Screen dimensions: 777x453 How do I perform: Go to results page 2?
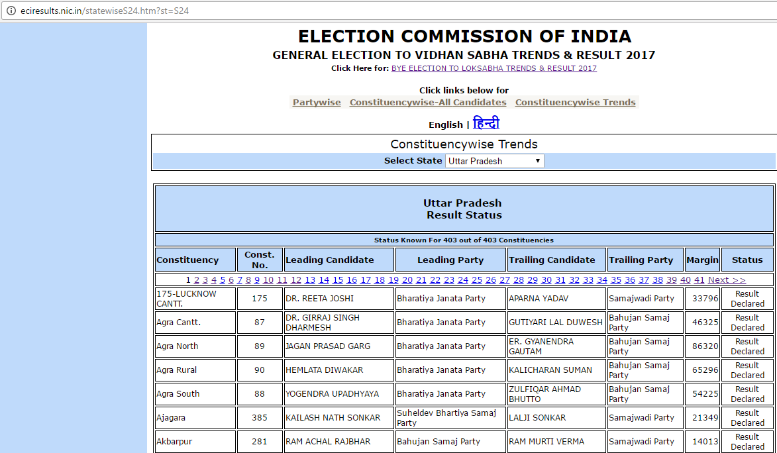tap(197, 279)
